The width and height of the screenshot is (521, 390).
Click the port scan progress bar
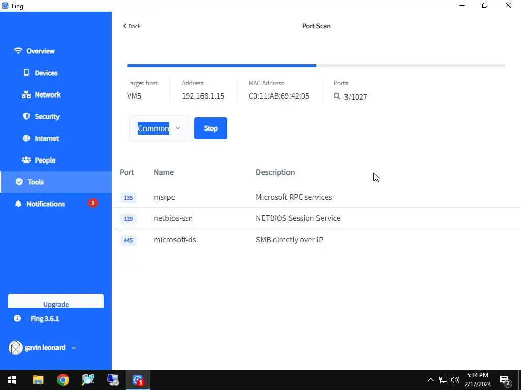(316, 66)
